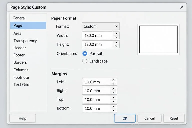Image resolution: width=192 pixels, height=128 pixels.
Task: Decrease the Height value with down arrow
Action: pyautogui.click(x=116, y=46)
